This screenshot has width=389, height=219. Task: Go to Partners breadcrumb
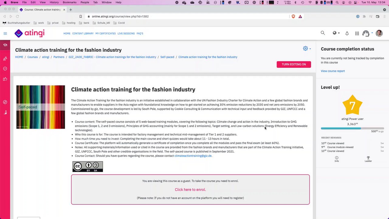click(59, 57)
